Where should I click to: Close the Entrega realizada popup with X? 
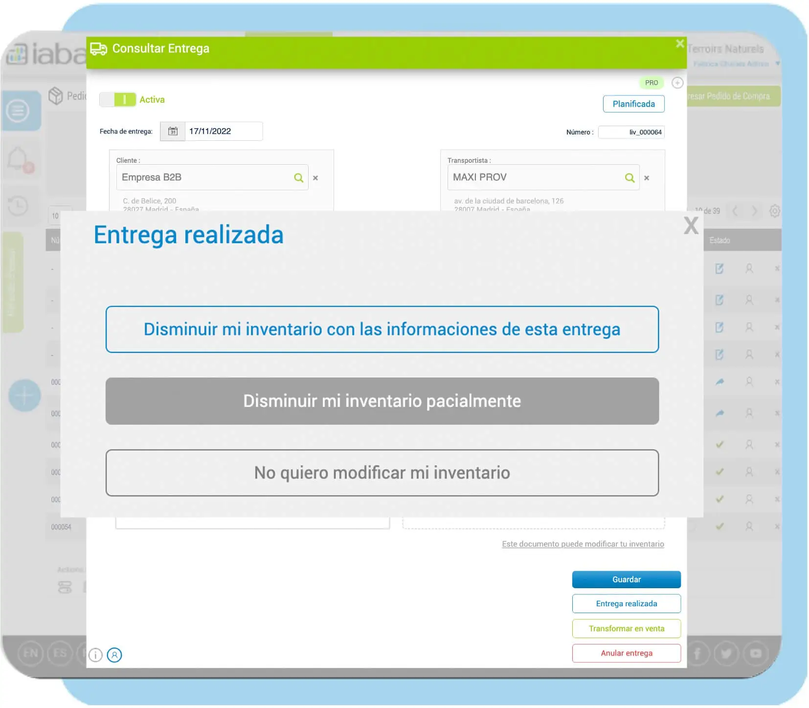[691, 225]
